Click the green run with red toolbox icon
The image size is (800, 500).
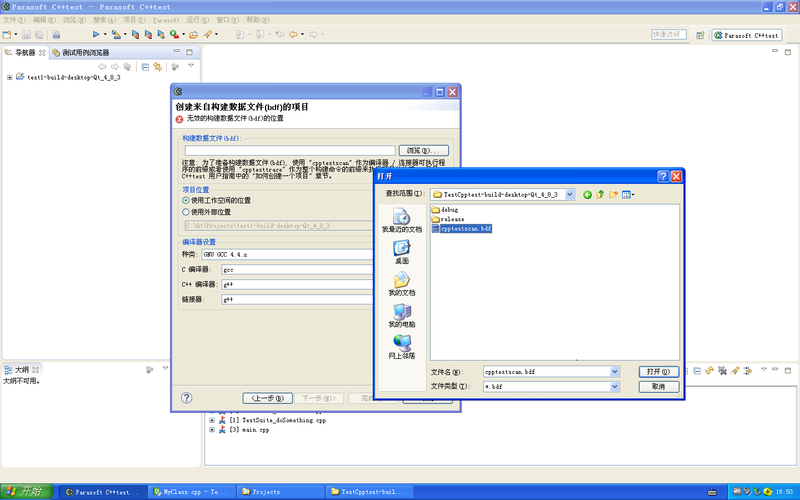[174, 34]
